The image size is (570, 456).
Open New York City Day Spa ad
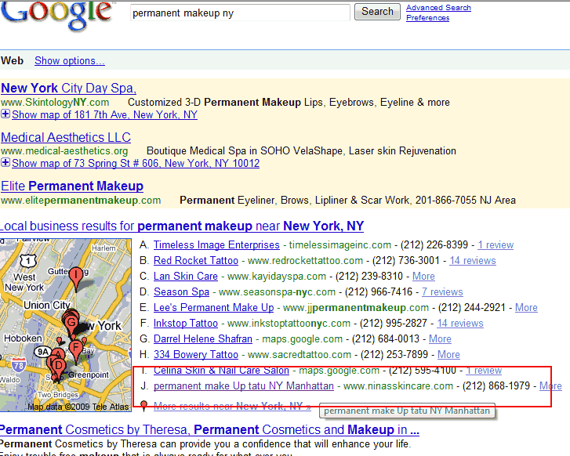pos(69,88)
